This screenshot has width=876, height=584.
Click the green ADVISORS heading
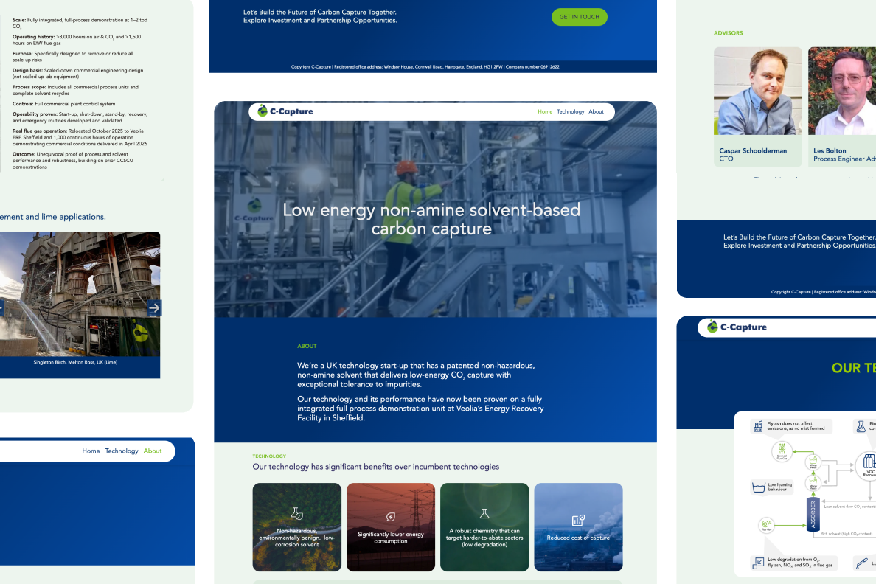coord(728,33)
